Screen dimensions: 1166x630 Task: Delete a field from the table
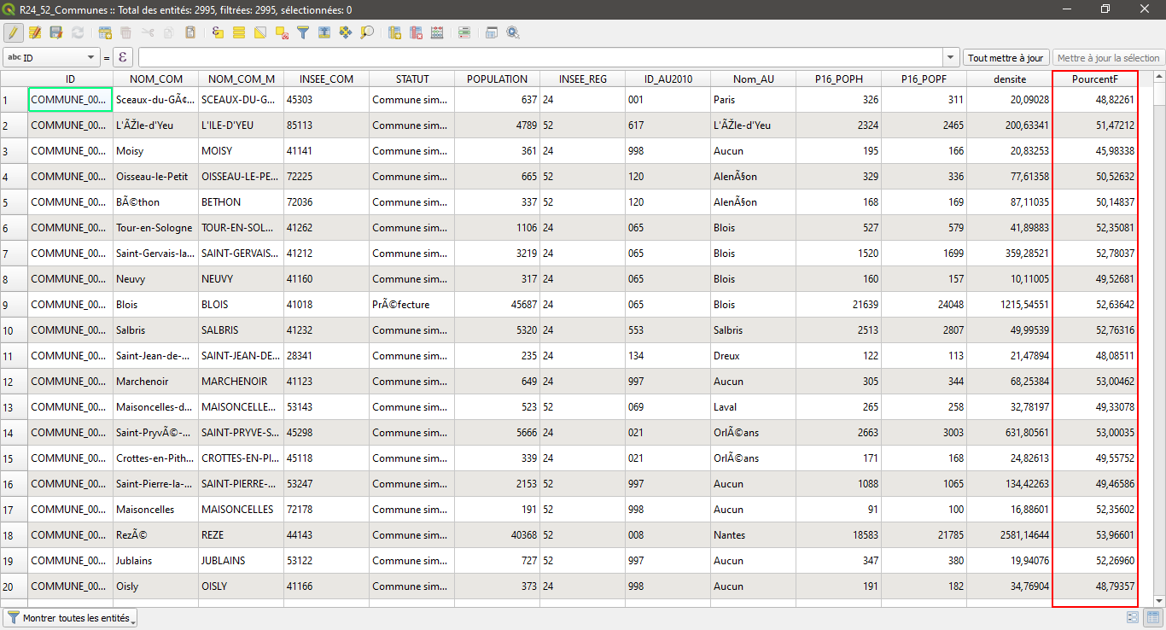(417, 32)
